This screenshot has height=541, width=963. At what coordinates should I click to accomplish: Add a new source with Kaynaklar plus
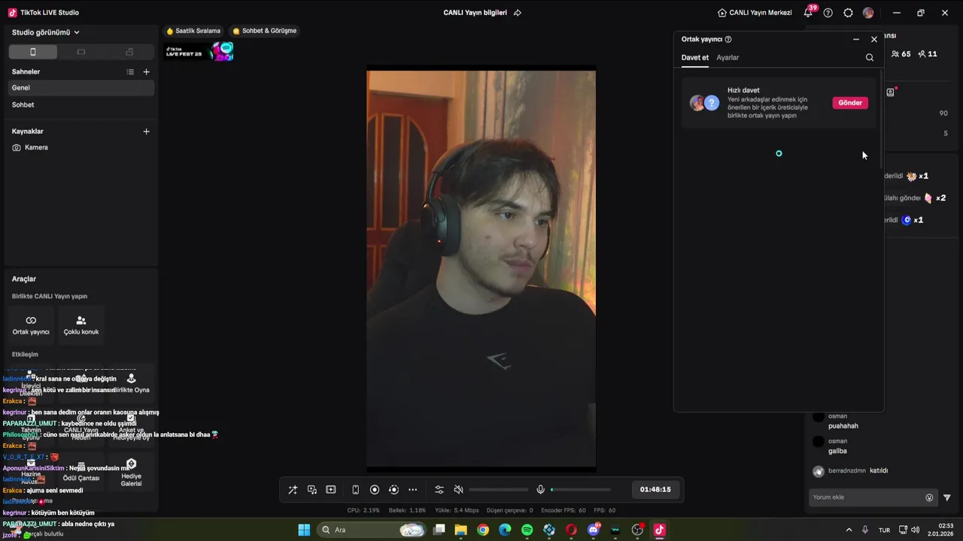pyautogui.click(x=147, y=131)
